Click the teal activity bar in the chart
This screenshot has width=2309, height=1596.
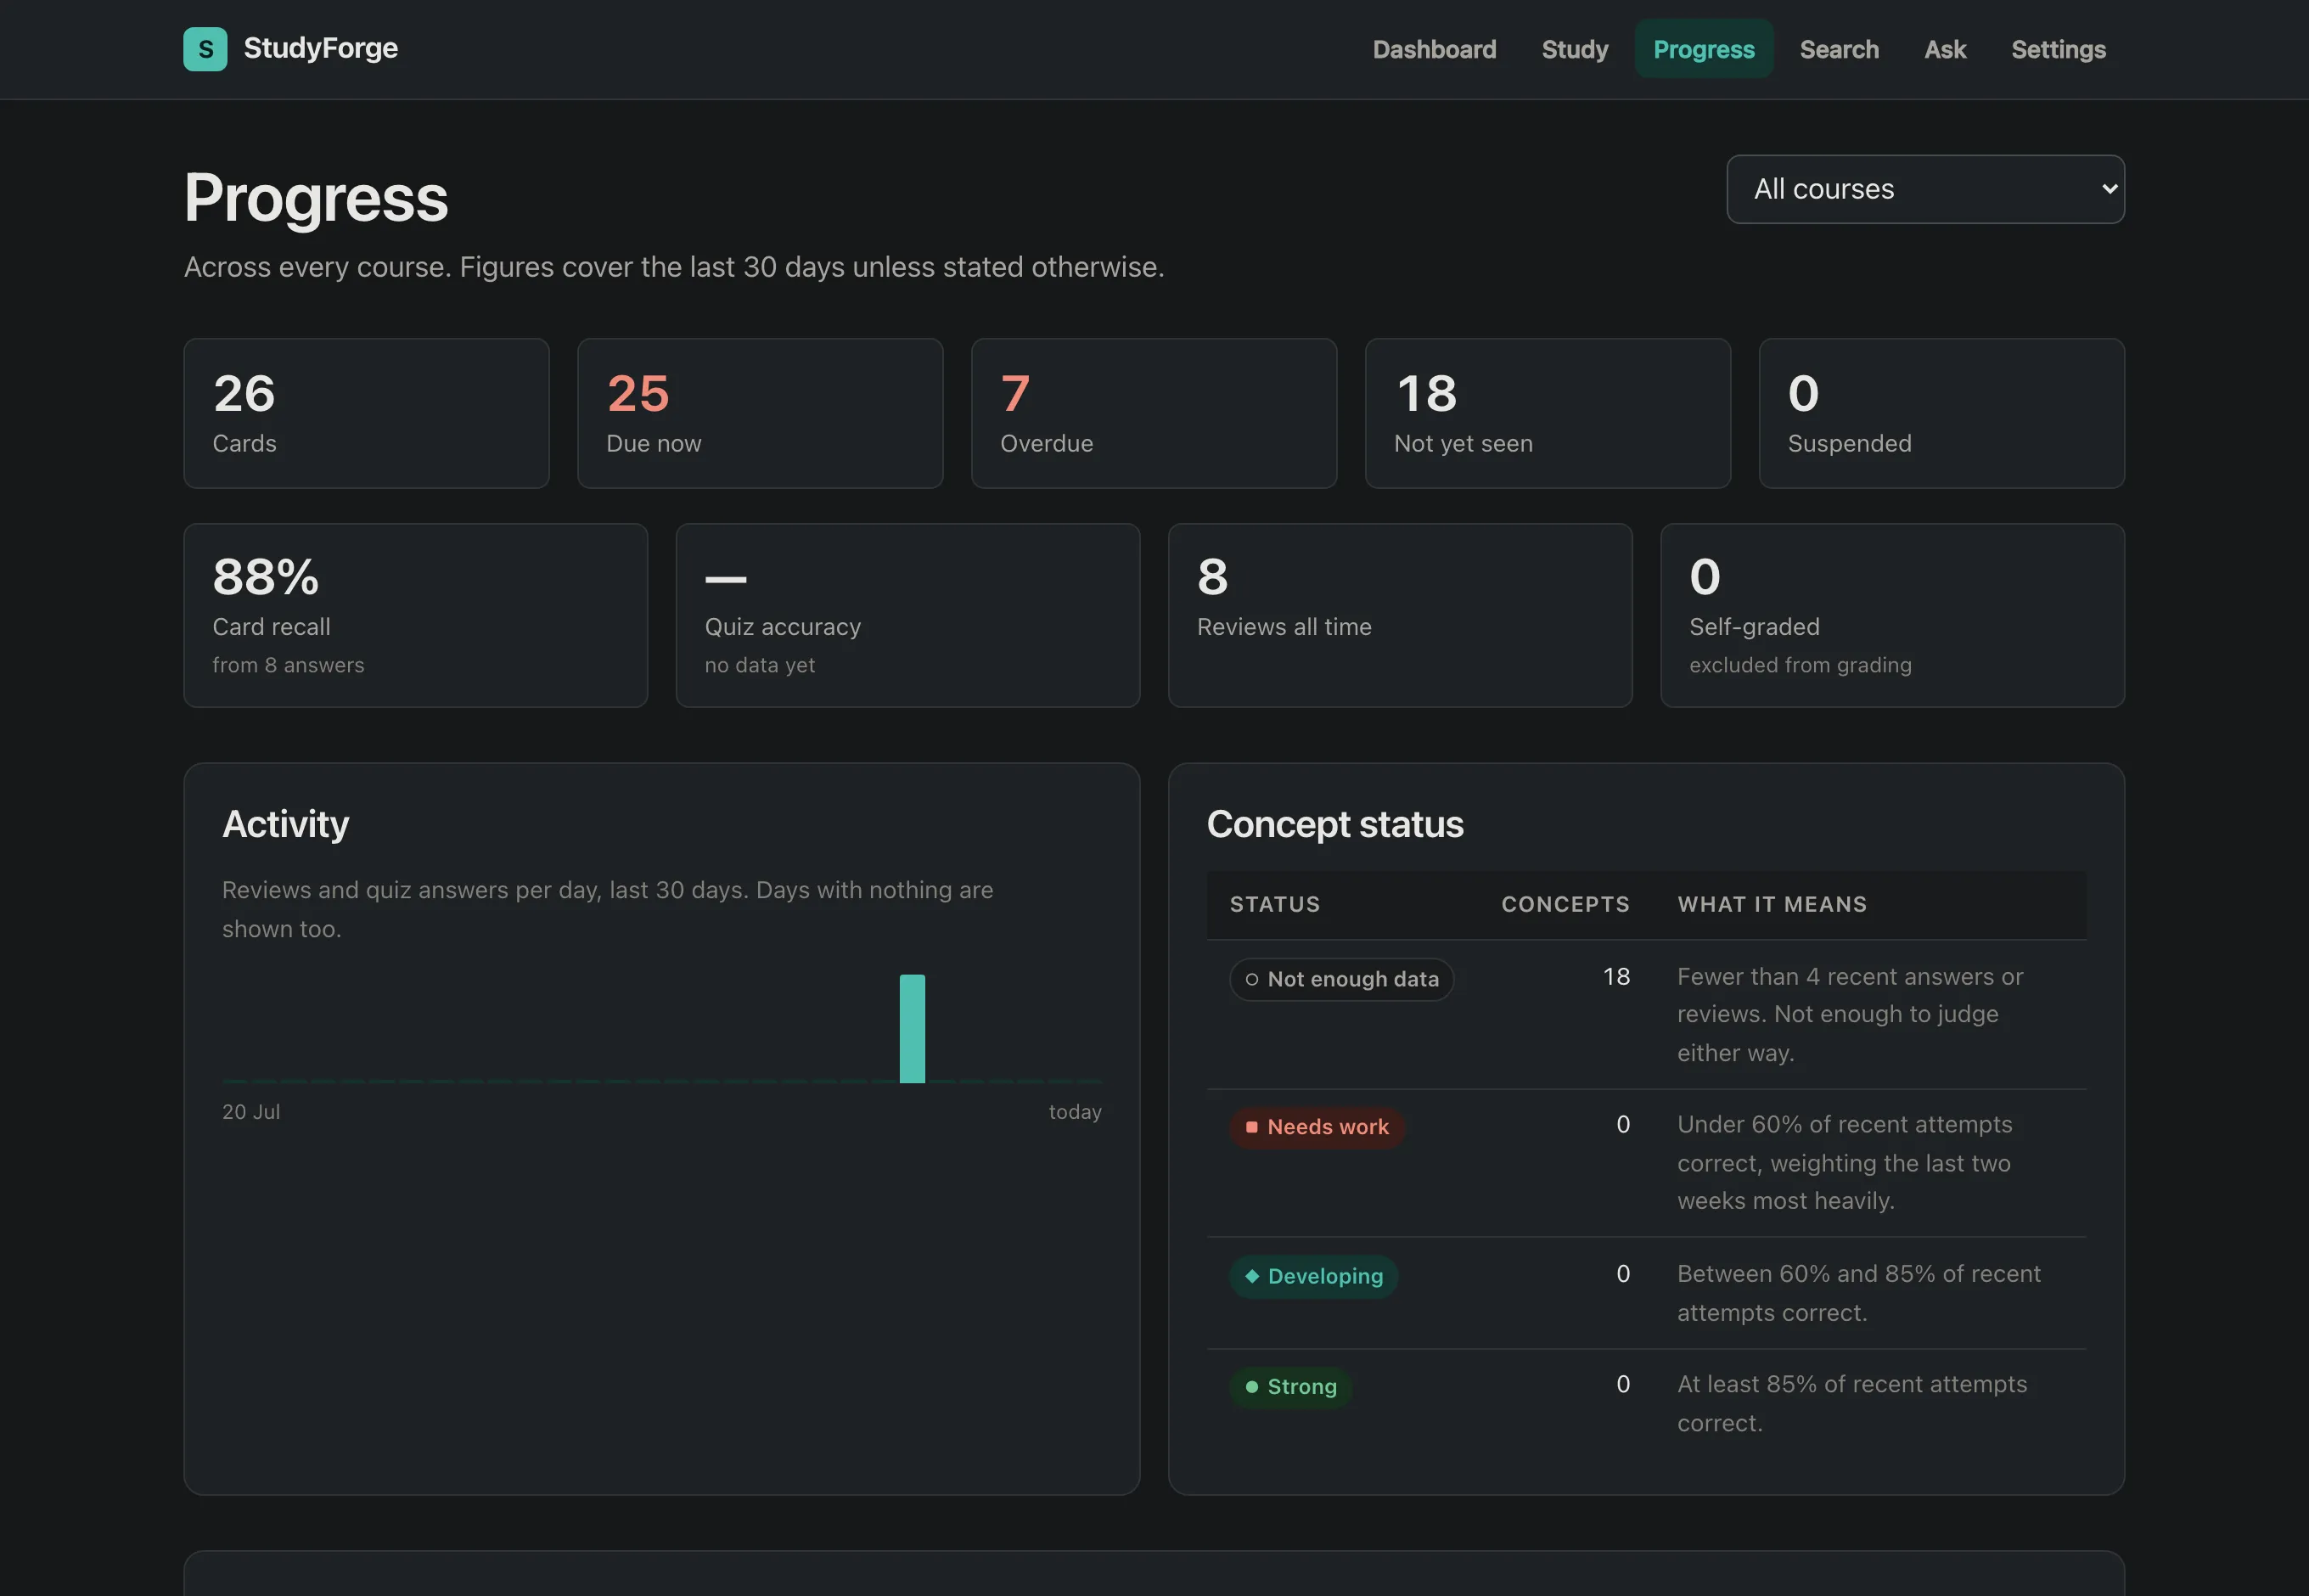(x=912, y=1028)
